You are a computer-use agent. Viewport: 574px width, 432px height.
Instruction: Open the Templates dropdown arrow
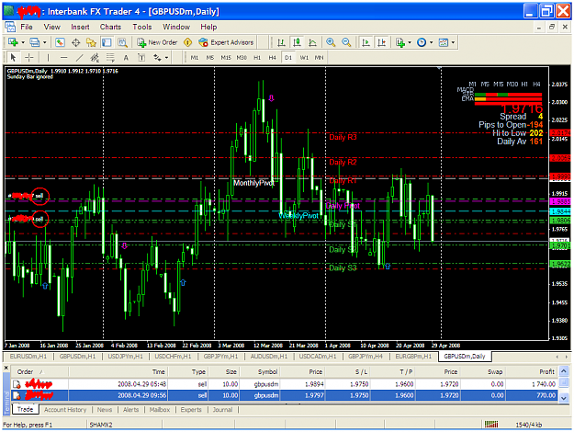point(453,42)
